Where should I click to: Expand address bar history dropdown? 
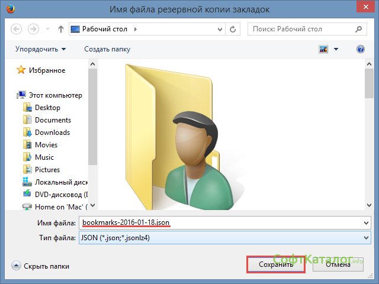(219, 28)
